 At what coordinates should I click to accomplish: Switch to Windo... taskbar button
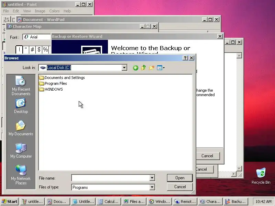click(x=160, y=202)
